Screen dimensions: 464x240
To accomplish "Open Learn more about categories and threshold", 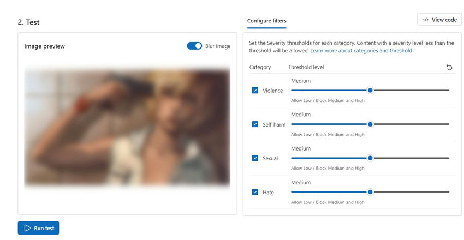I will (x=361, y=51).
